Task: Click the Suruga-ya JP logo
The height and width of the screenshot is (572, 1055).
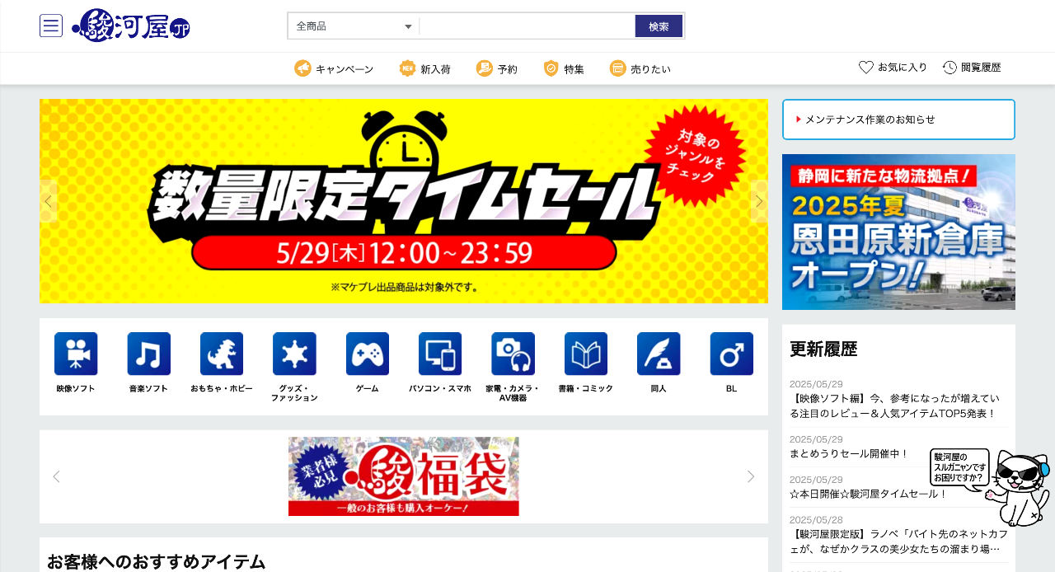Action: click(131, 26)
